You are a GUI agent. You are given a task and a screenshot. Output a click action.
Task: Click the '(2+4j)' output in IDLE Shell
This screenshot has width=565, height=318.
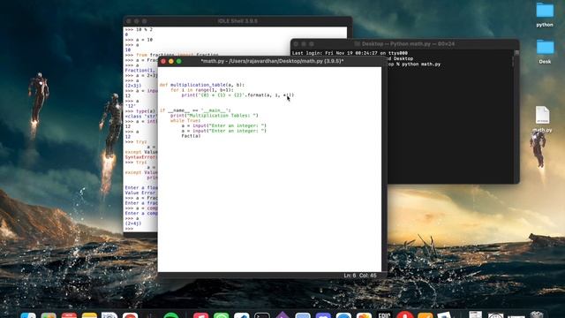coord(133,223)
